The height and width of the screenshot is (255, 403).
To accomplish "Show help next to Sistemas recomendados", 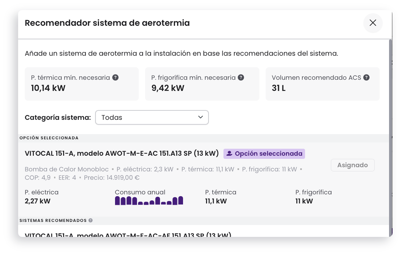I will click(x=91, y=220).
